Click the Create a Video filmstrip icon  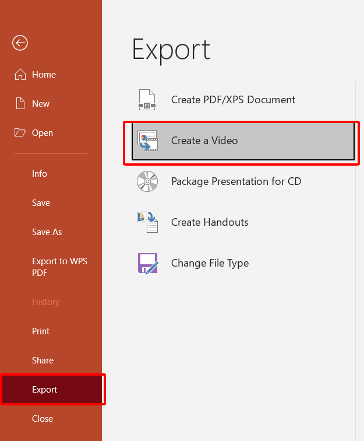[x=147, y=141]
